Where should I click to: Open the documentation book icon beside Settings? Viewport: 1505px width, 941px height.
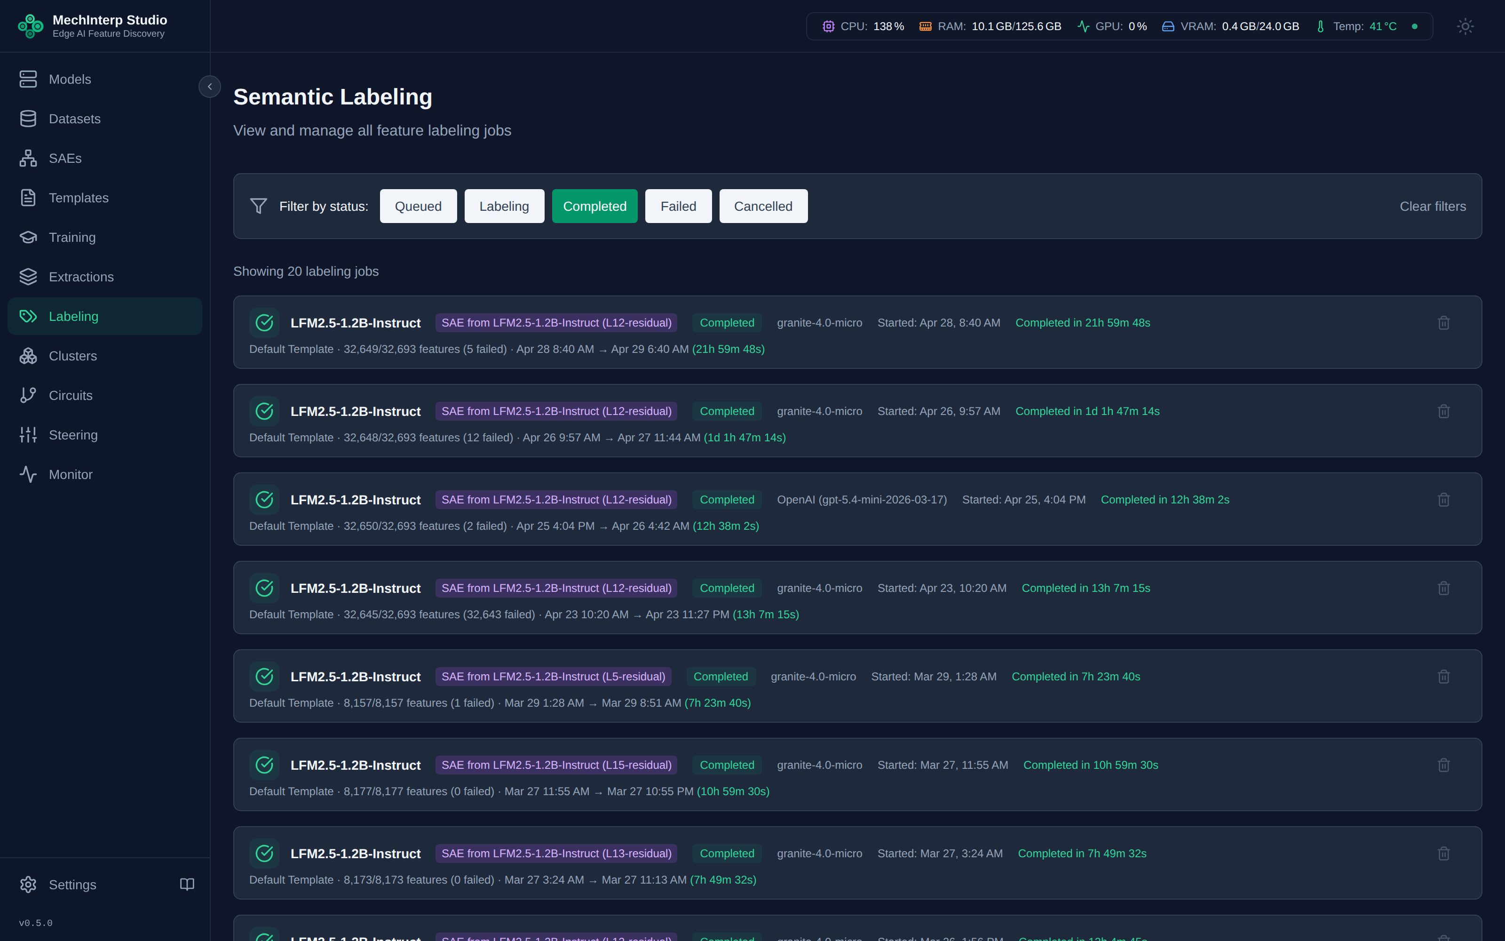click(x=187, y=885)
